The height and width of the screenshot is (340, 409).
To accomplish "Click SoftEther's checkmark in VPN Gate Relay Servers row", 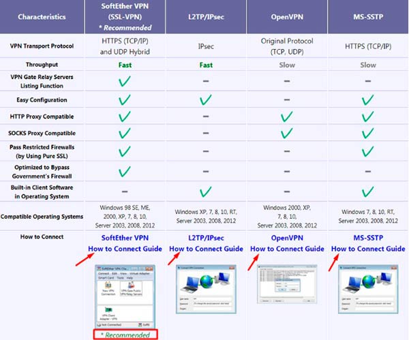I will click(x=125, y=81).
